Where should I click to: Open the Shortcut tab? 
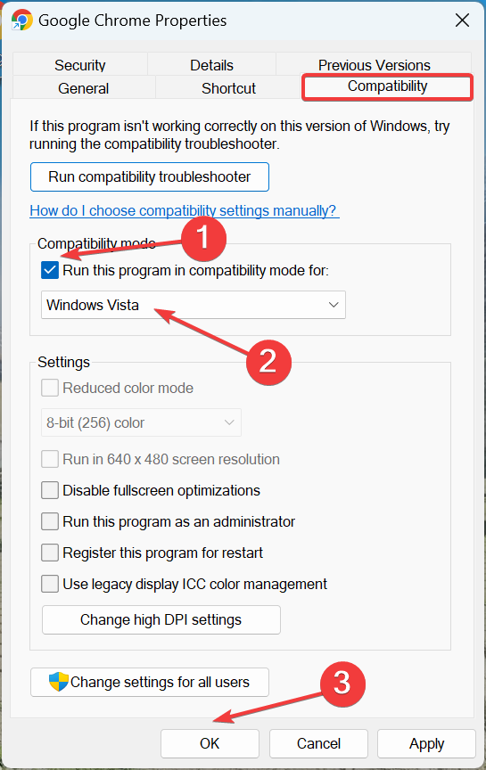[x=228, y=88]
